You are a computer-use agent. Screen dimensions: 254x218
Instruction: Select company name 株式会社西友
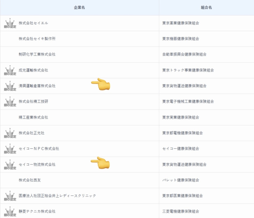(x=30, y=180)
